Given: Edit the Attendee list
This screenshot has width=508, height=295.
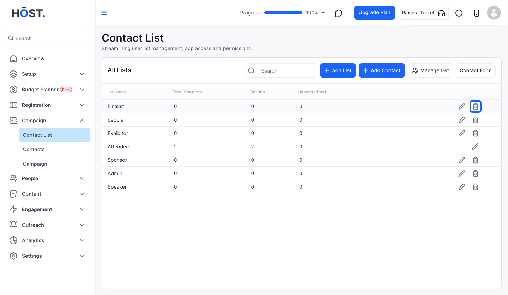Looking at the screenshot, I should pyautogui.click(x=475, y=147).
